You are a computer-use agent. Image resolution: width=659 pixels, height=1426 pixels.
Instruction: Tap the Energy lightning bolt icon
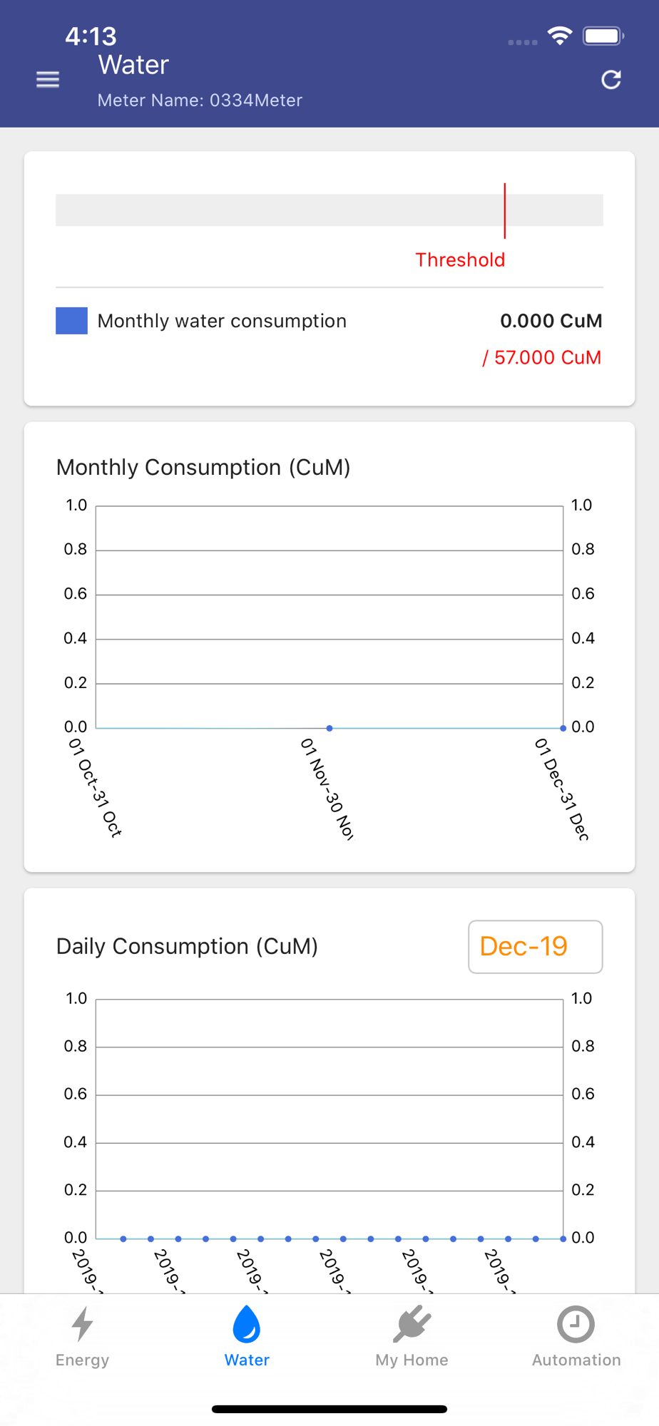coord(83,1325)
